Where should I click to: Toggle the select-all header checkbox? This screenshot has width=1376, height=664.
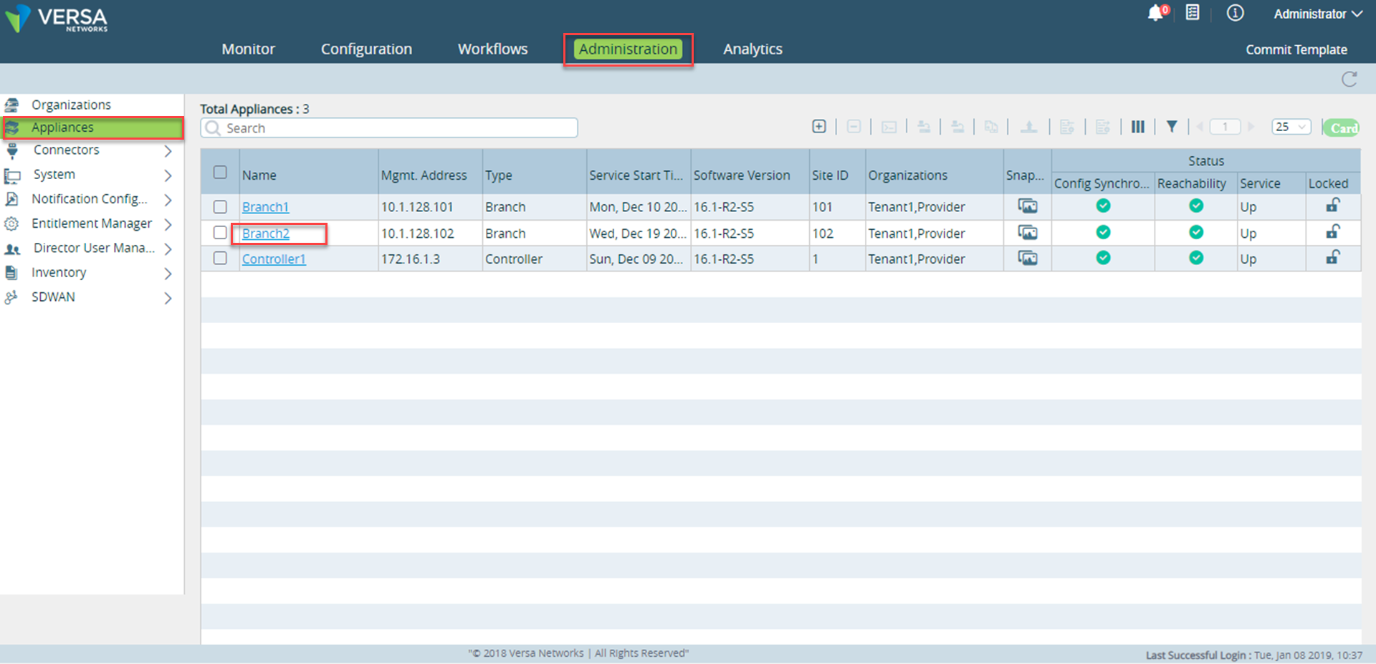click(x=220, y=172)
